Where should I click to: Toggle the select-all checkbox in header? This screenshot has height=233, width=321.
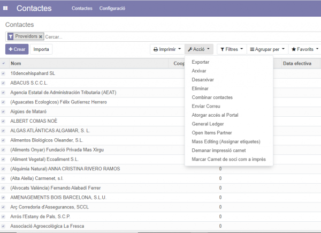pyautogui.click(x=4, y=64)
